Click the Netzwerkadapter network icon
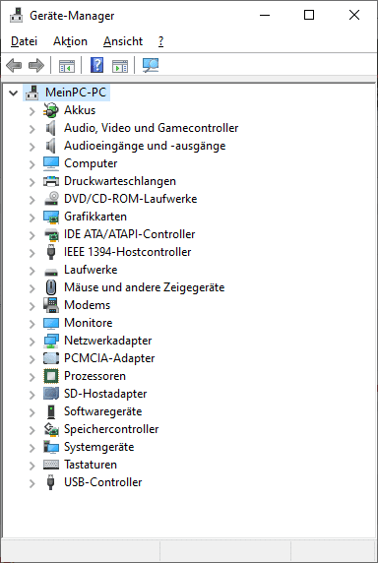The height and width of the screenshot is (563, 378). point(51,341)
